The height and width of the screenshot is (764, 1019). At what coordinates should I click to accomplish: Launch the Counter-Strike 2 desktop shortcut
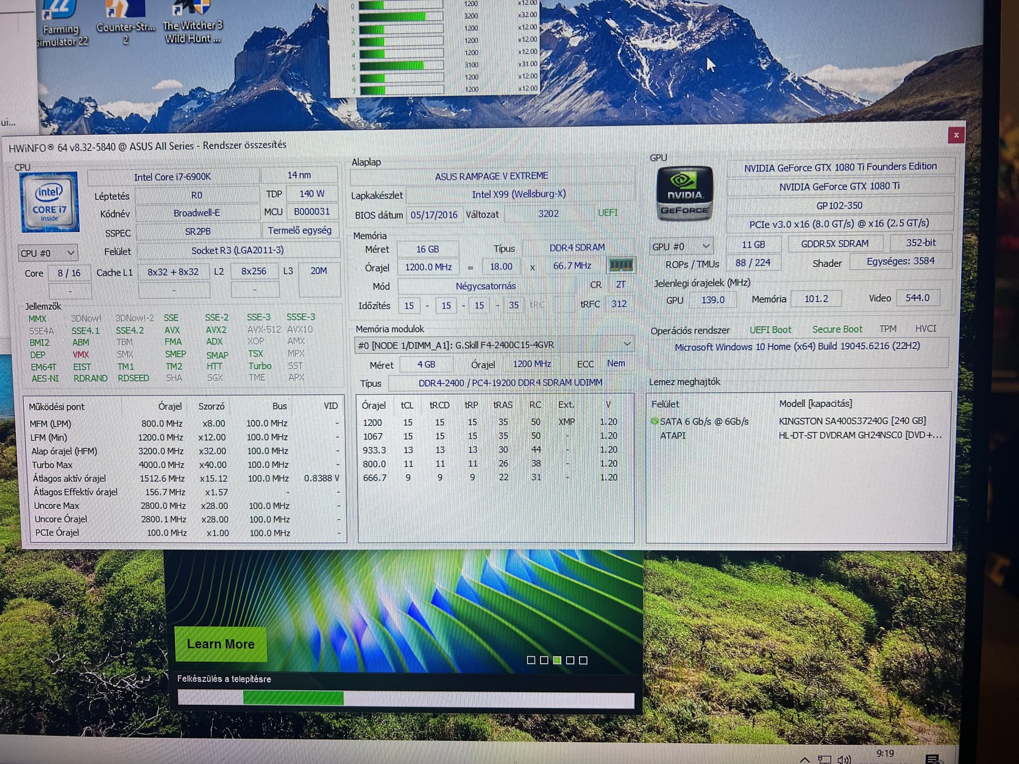(x=125, y=23)
